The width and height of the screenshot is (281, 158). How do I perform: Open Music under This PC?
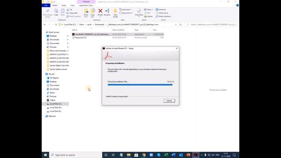(52, 93)
